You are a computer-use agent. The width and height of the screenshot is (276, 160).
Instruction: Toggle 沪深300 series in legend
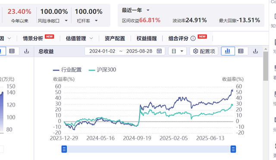pos(102,70)
